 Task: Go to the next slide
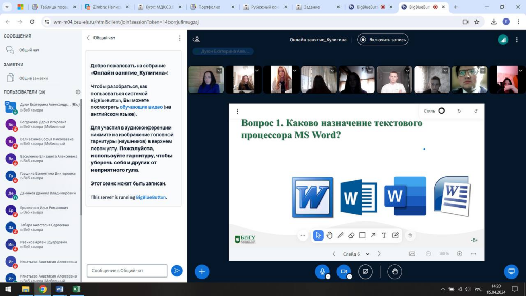pyautogui.click(x=379, y=254)
